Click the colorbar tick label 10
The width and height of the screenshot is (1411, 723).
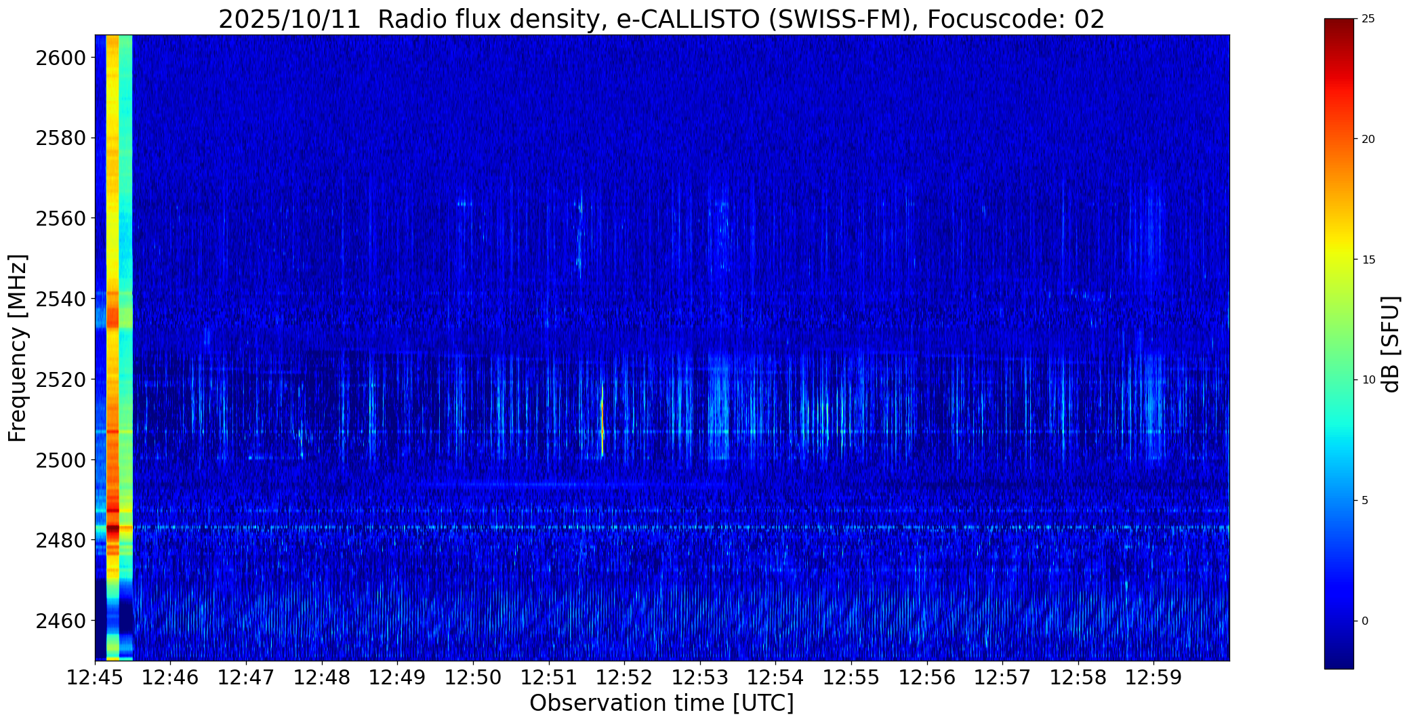pyautogui.click(x=1368, y=380)
